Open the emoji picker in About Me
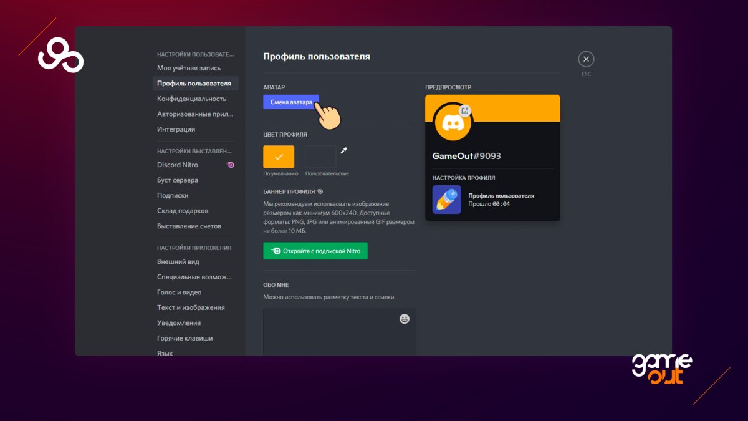This screenshot has width=748, height=421. click(x=405, y=319)
